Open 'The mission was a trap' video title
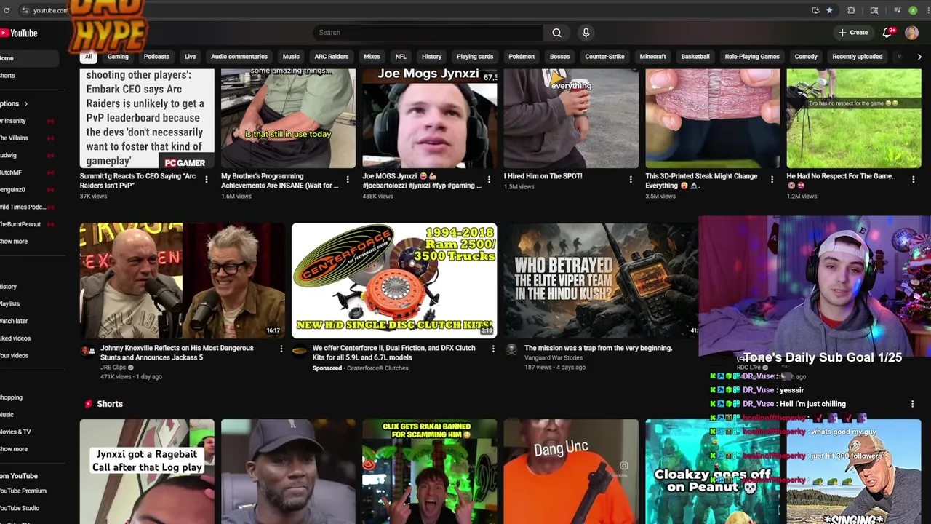 598,348
